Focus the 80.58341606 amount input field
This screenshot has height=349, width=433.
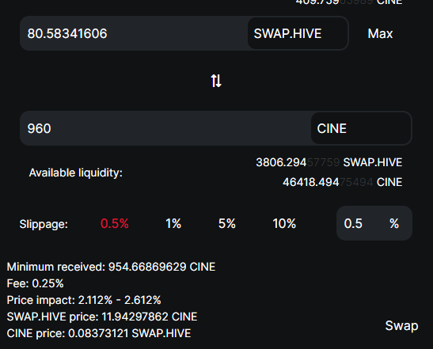click(134, 33)
